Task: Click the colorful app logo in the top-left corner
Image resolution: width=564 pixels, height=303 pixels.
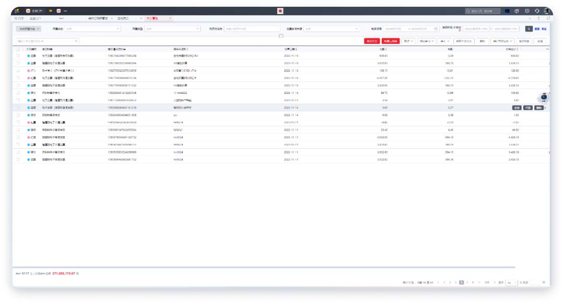Action: tap(17, 11)
